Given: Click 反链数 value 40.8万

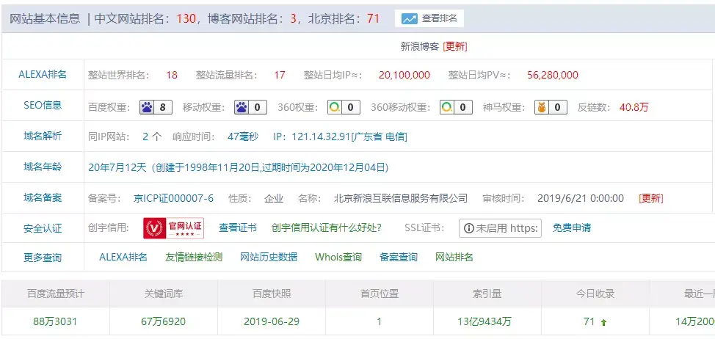Looking at the screenshot, I should coord(634,108).
